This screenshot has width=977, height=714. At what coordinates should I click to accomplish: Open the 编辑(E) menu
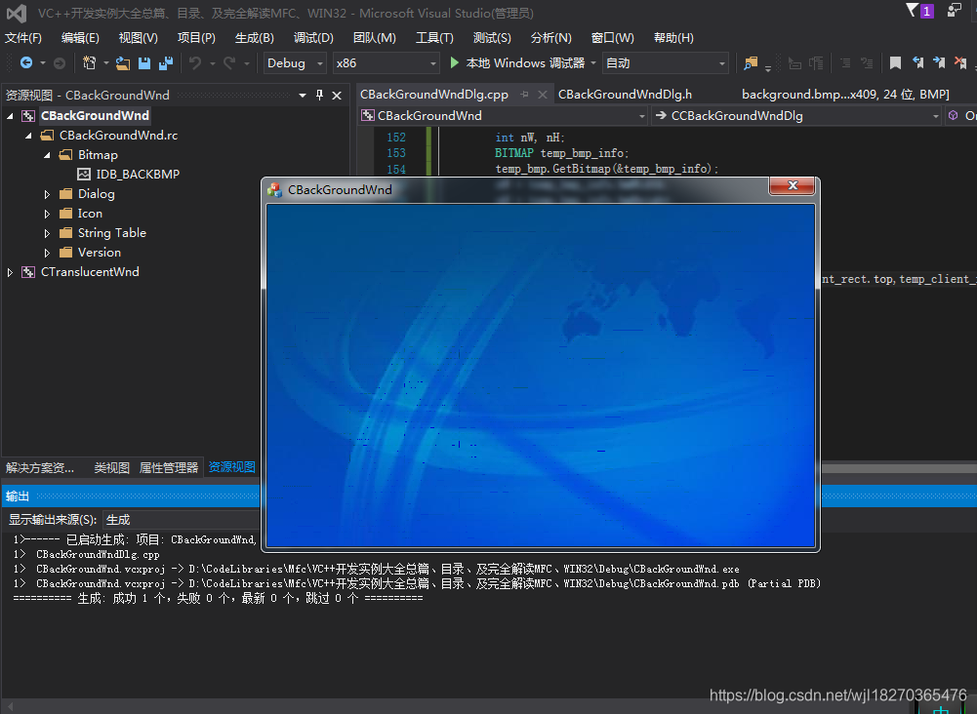pos(80,38)
